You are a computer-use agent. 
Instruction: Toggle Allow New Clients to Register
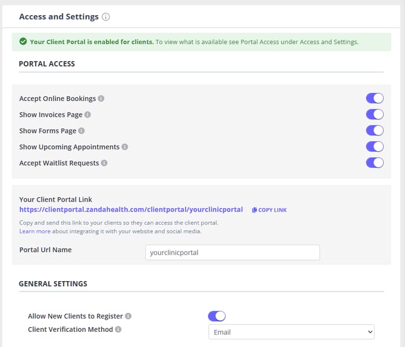216,316
